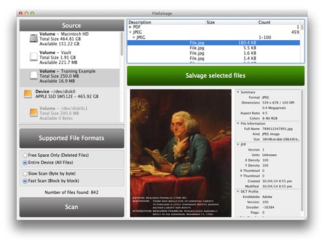Click the Number of files found: 842 label

point(71,192)
